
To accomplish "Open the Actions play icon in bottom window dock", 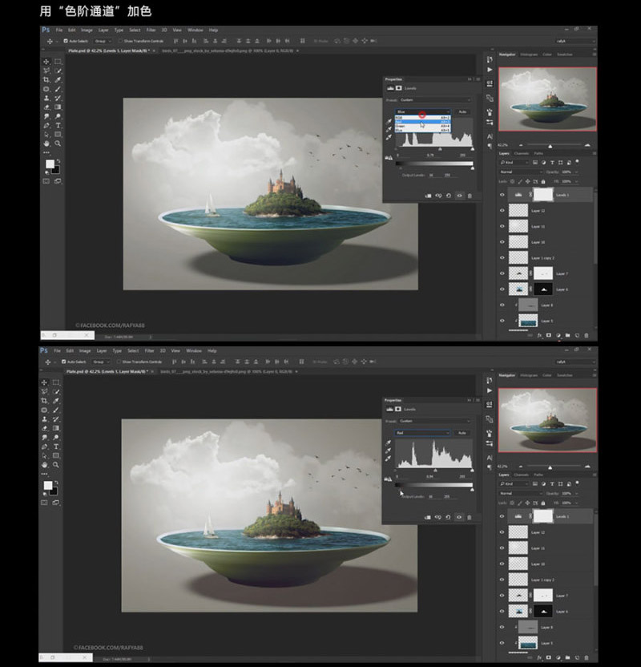I will pos(490,390).
